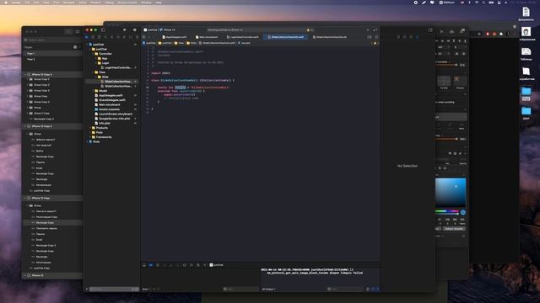Screen dimensions: 540x303
Task: Open the editor options layout icon
Action: point(370,37)
